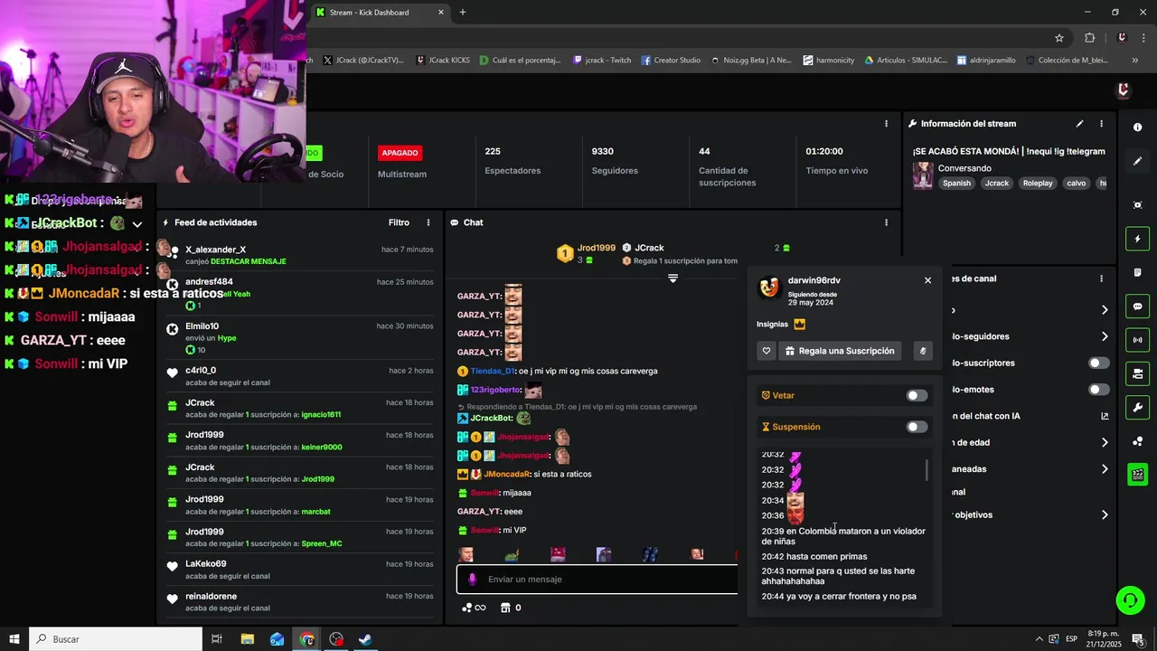Expand the top channel action row chevron
The image size is (1157, 651).
coord(1105,310)
